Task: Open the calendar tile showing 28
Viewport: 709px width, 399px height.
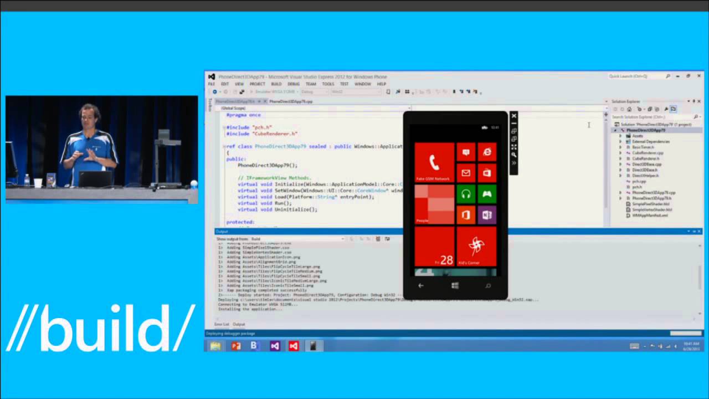Action: (434, 247)
